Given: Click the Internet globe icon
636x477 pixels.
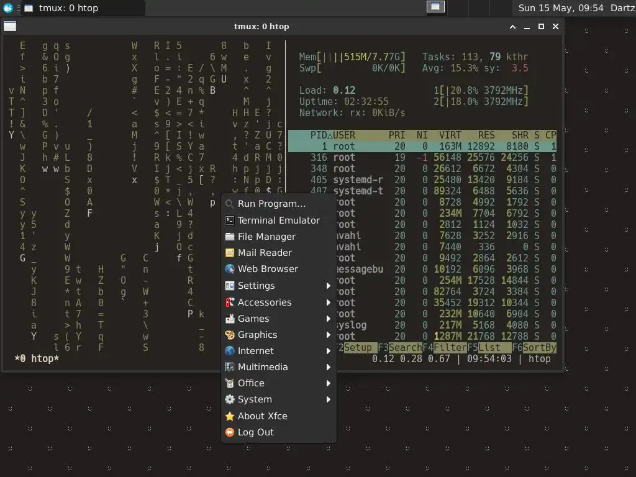Looking at the screenshot, I should (230, 351).
